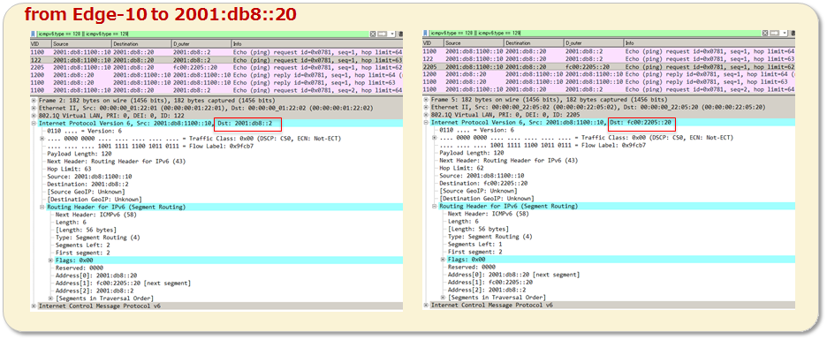
Task: Sort by Source column in Frame 2 capture
Action: [x=81, y=43]
